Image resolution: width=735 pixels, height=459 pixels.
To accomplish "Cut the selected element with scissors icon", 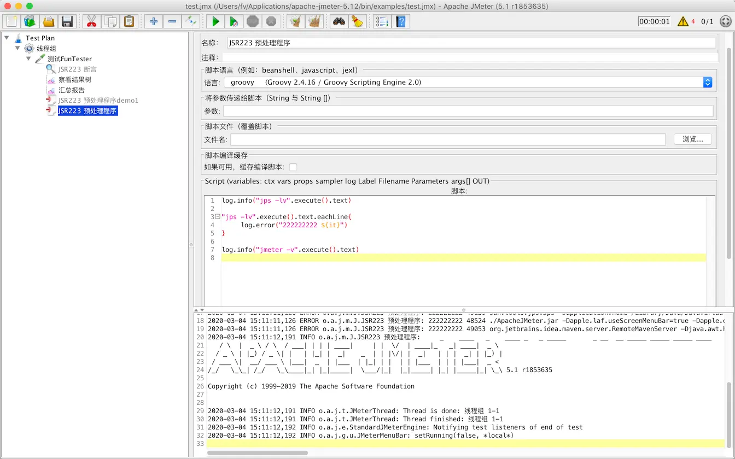I will [x=91, y=21].
